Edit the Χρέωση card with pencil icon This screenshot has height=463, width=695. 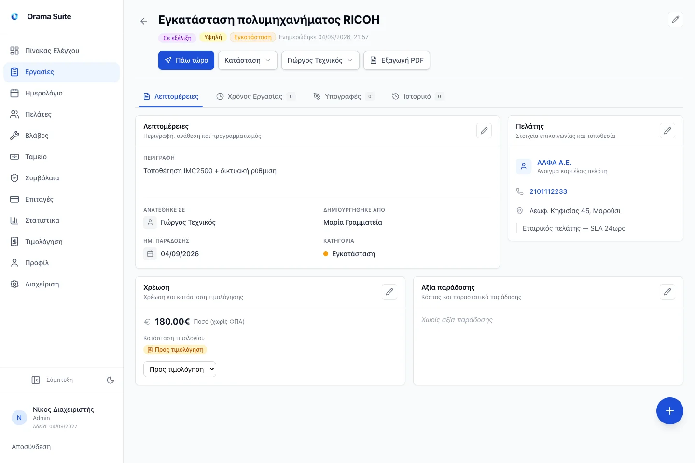pos(389,292)
